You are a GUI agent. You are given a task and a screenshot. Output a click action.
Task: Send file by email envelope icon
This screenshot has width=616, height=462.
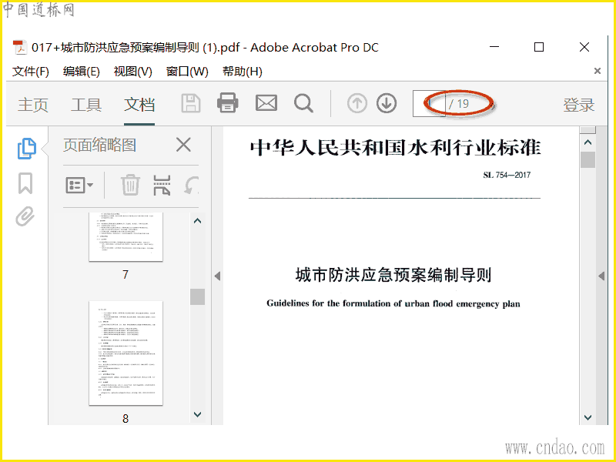[266, 103]
